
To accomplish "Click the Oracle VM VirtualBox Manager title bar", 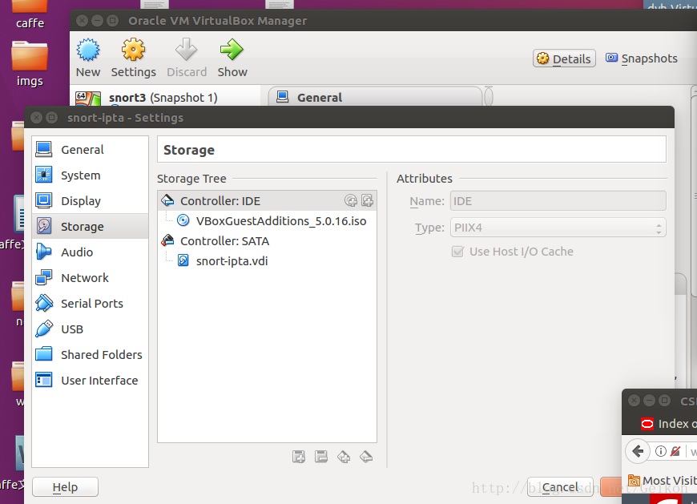I will click(x=383, y=21).
